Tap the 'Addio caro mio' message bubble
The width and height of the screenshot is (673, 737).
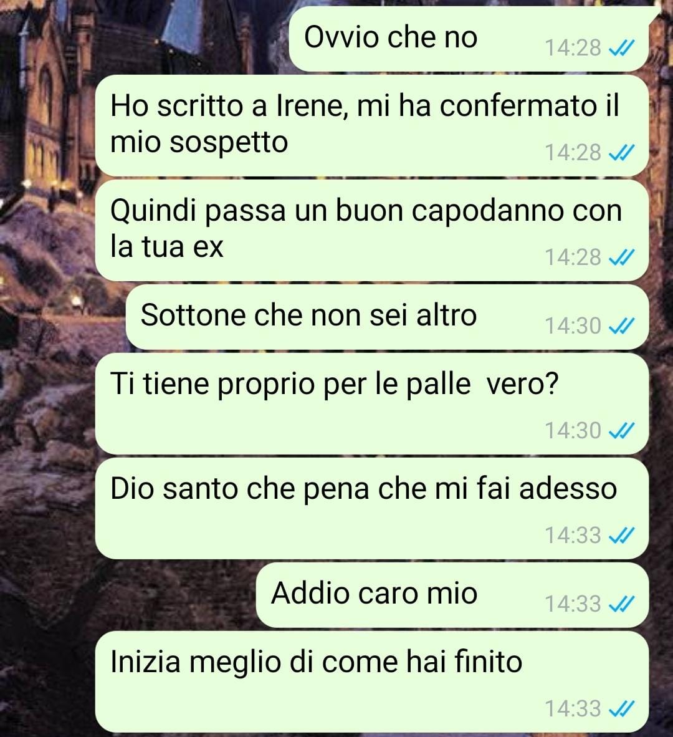(x=452, y=595)
